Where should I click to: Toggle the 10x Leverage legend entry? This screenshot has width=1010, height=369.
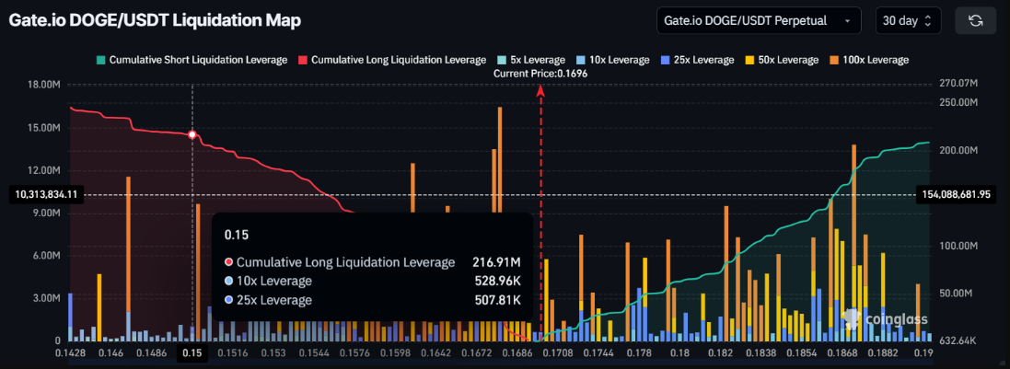[x=612, y=60]
